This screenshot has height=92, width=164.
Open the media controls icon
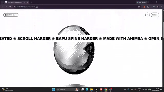click(x=154, y=7)
